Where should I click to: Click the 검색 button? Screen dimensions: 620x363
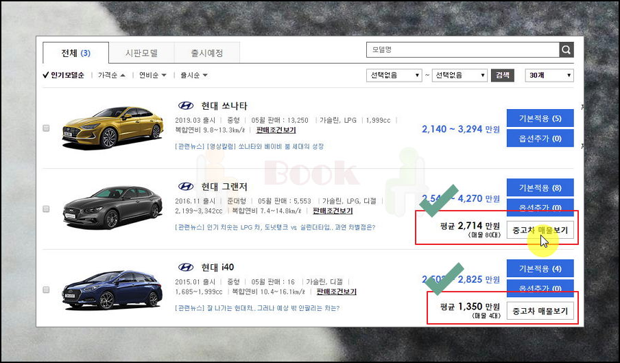pyautogui.click(x=503, y=75)
